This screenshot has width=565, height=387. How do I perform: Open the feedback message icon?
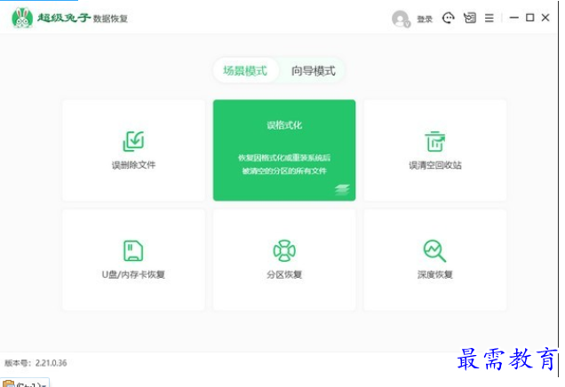click(470, 18)
